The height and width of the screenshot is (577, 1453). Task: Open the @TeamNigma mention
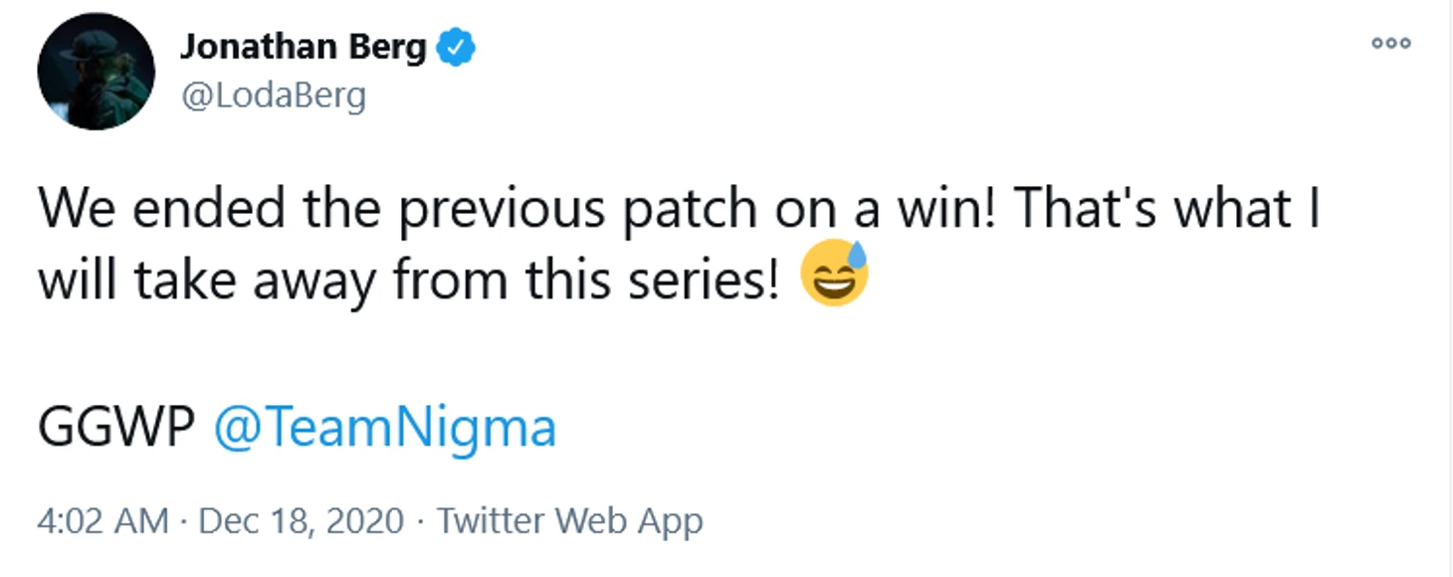pyautogui.click(x=385, y=429)
